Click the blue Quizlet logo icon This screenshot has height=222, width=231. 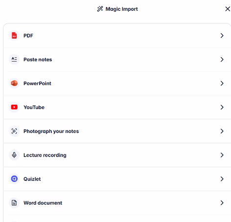pos(14,179)
